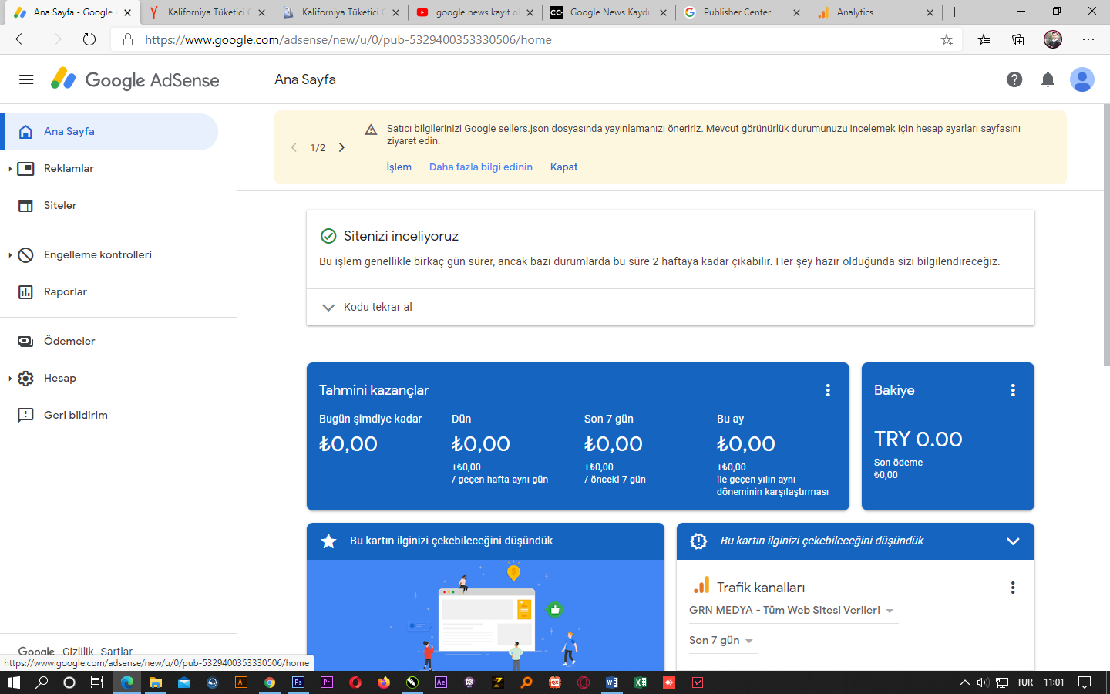Open the browser Favorites list
Image resolution: width=1110 pixels, height=694 pixels.
[984, 40]
